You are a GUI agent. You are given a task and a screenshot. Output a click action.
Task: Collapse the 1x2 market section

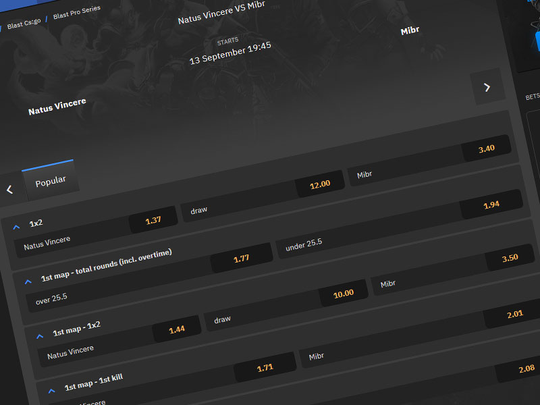coord(16,227)
